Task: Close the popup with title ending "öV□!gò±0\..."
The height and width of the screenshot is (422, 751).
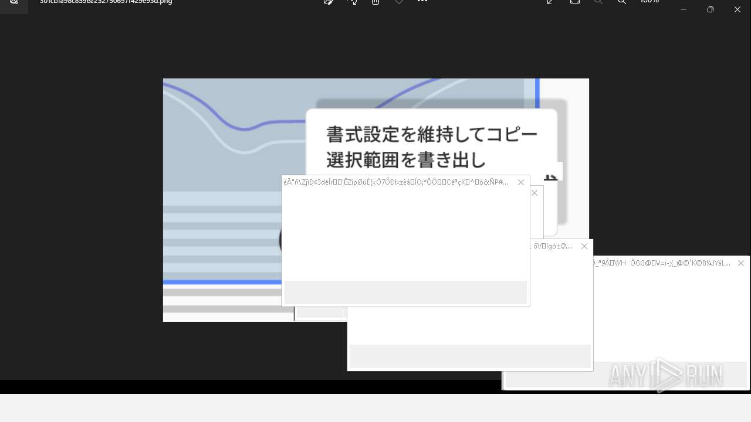Action: 584,246
